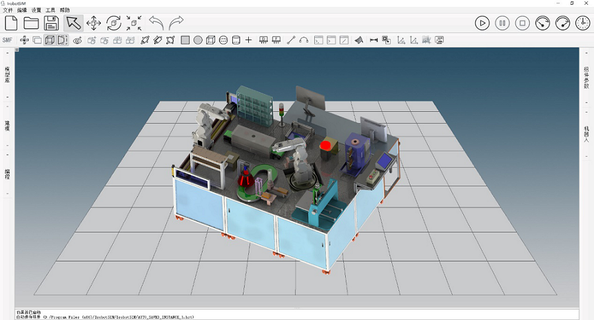Click the red sphere in the 3D scene

tap(325, 144)
